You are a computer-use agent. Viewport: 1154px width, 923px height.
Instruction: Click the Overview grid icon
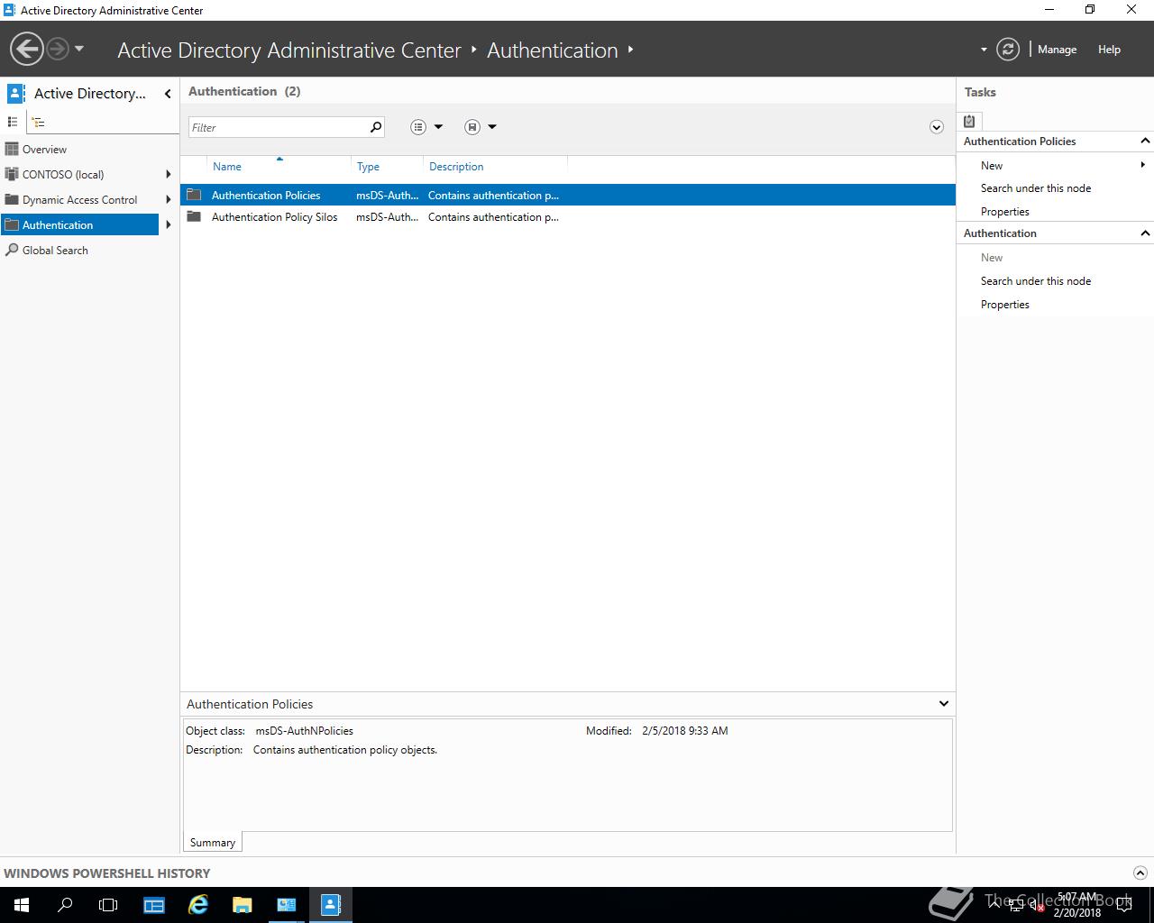[x=12, y=150]
